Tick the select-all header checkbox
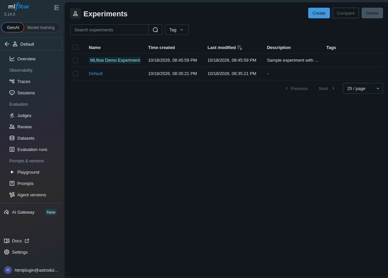 tap(75, 47)
